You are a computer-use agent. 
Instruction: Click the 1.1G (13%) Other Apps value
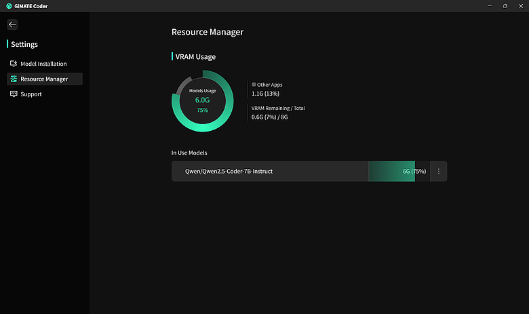[265, 94]
